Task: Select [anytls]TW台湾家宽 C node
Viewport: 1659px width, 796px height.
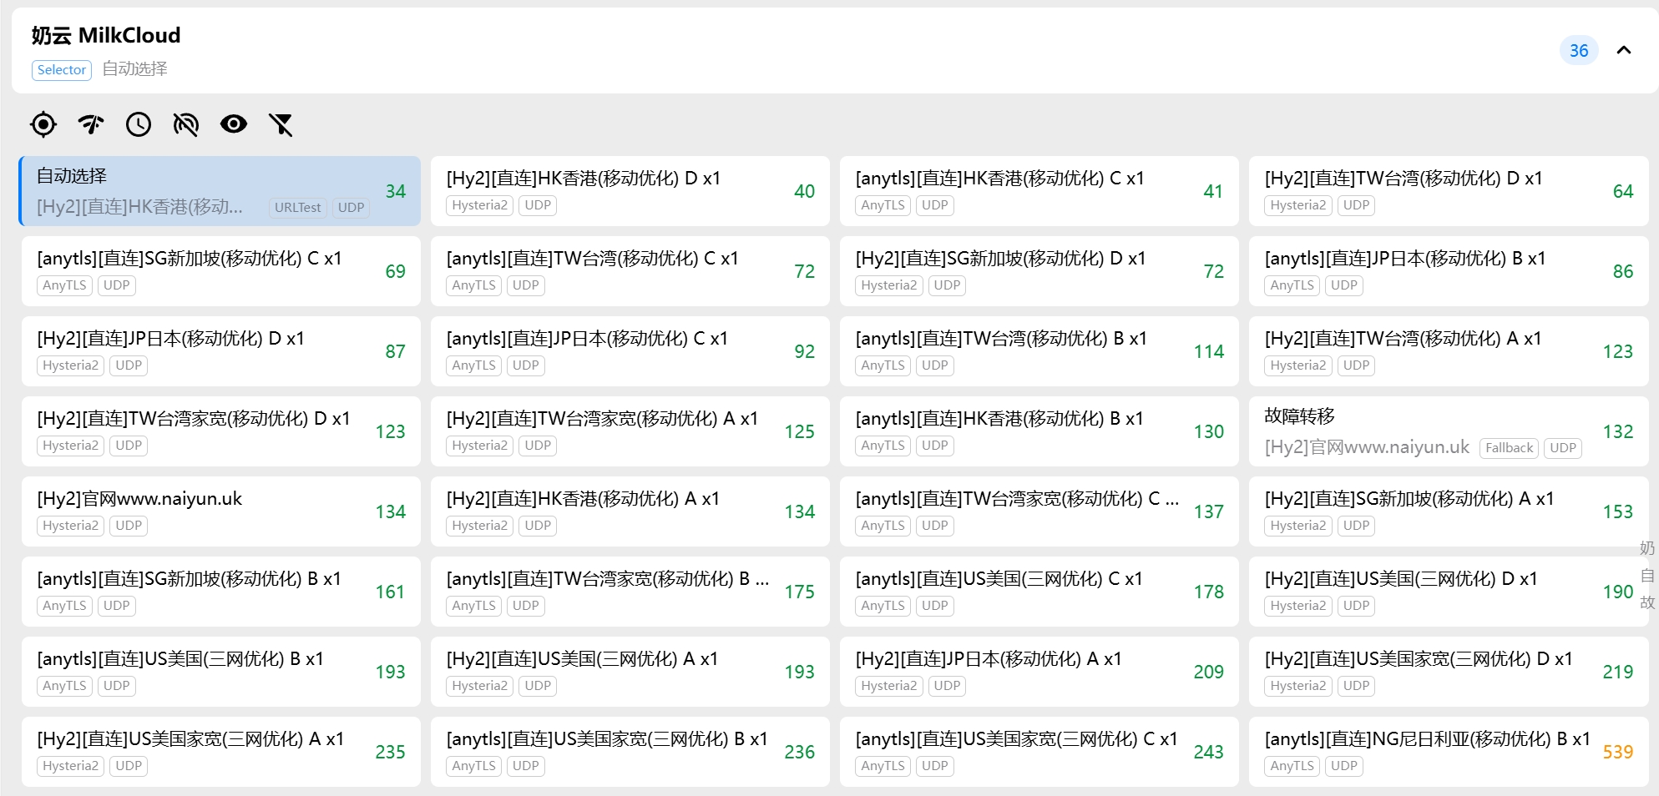Action: click(x=1039, y=511)
